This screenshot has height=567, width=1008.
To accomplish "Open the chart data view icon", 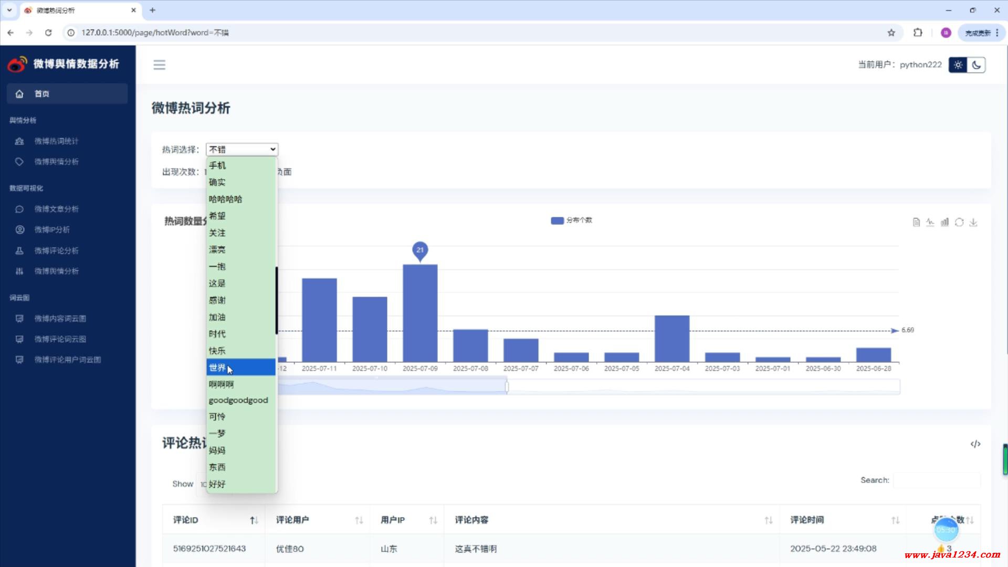I will tap(916, 222).
